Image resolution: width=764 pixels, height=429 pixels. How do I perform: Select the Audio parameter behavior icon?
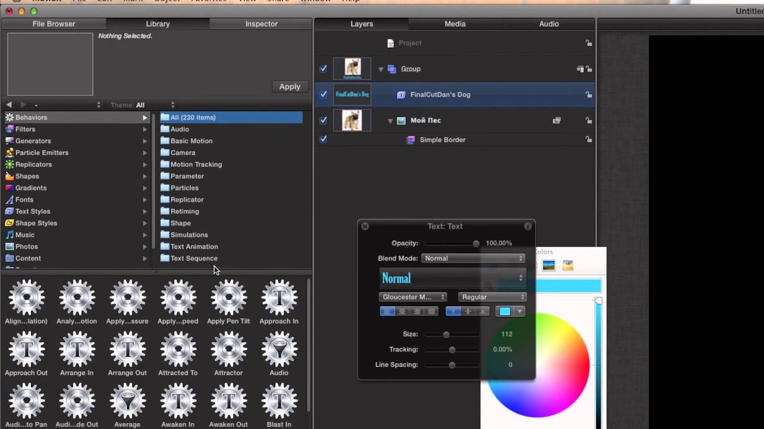pyautogui.click(x=279, y=349)
